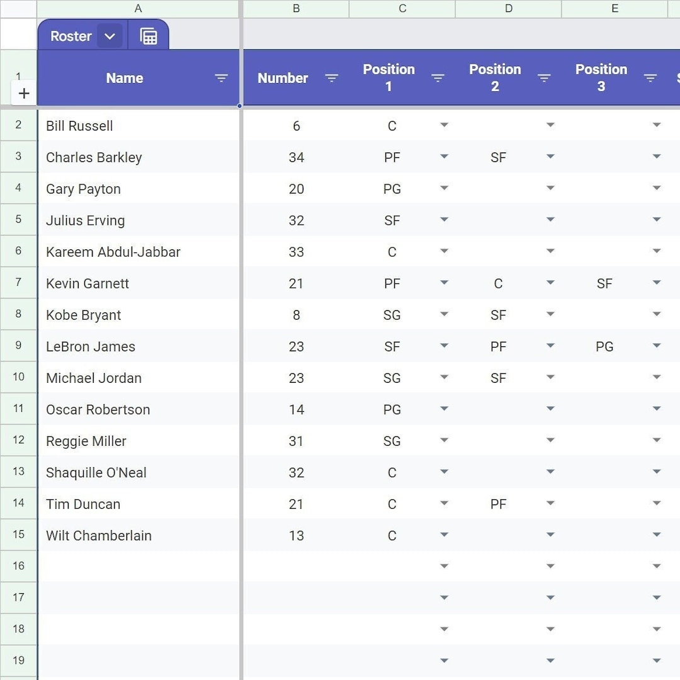The height and width of the screenshot is (680, 680).
Task: Open the filter for Position 2 column
Action: pos(544,77)
